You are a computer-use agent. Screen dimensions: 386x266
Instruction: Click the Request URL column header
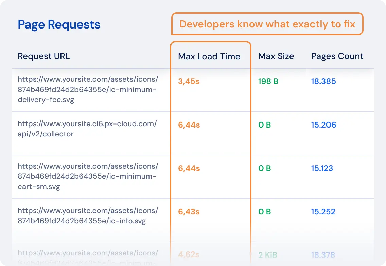click(43, 56)
